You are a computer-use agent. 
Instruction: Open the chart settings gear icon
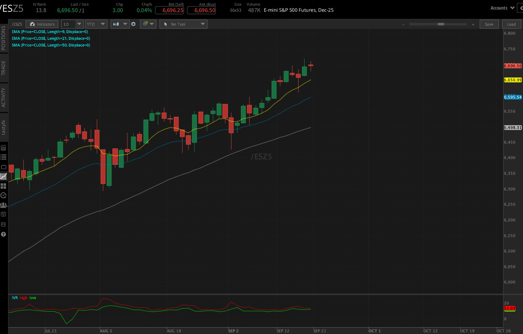(x=133, y=24)
